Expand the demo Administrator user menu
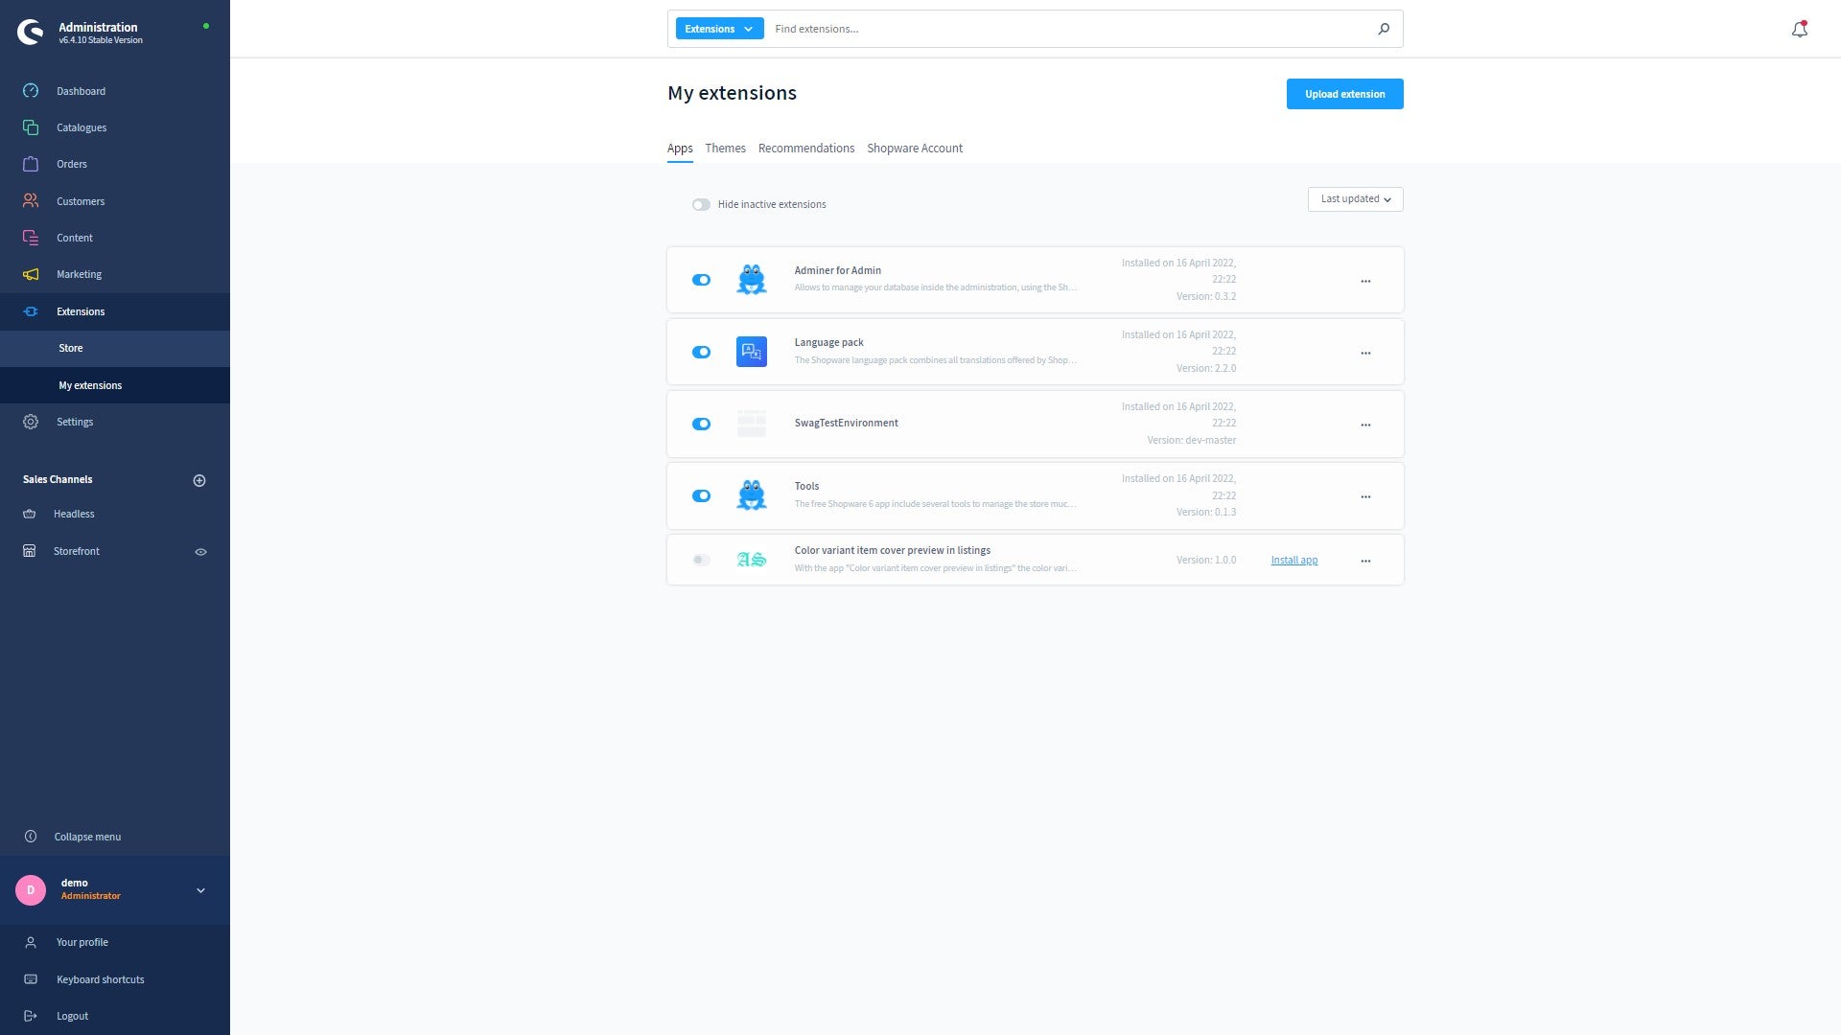The image size is (1841, 1035). click(201, 888)
